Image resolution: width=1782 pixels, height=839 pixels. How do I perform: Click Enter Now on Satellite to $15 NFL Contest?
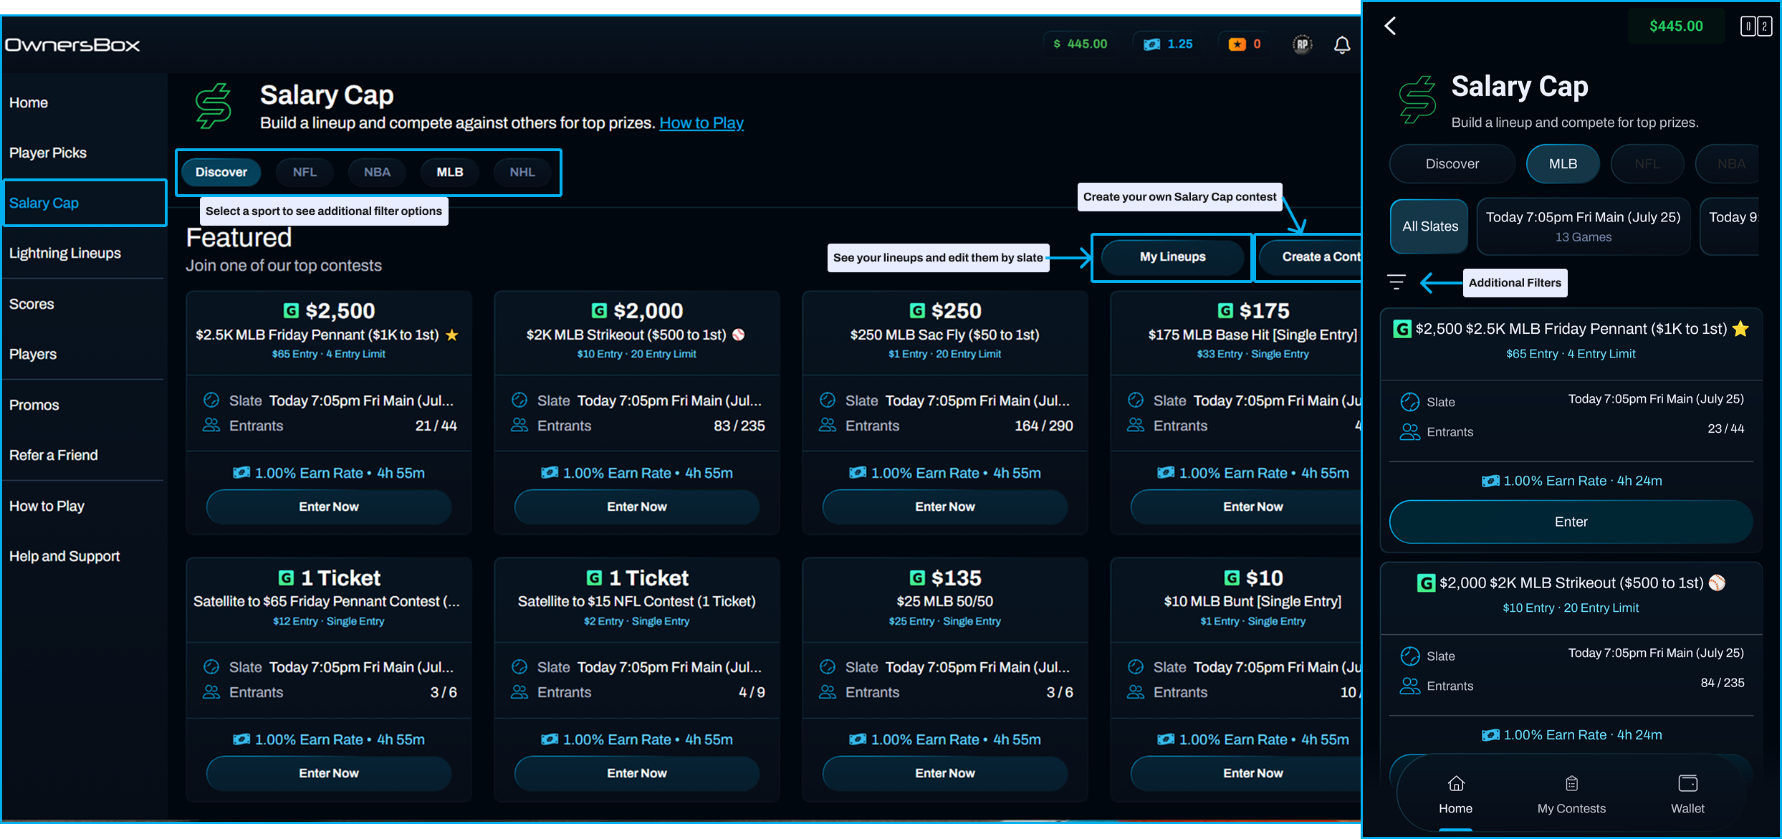point(637,773)
